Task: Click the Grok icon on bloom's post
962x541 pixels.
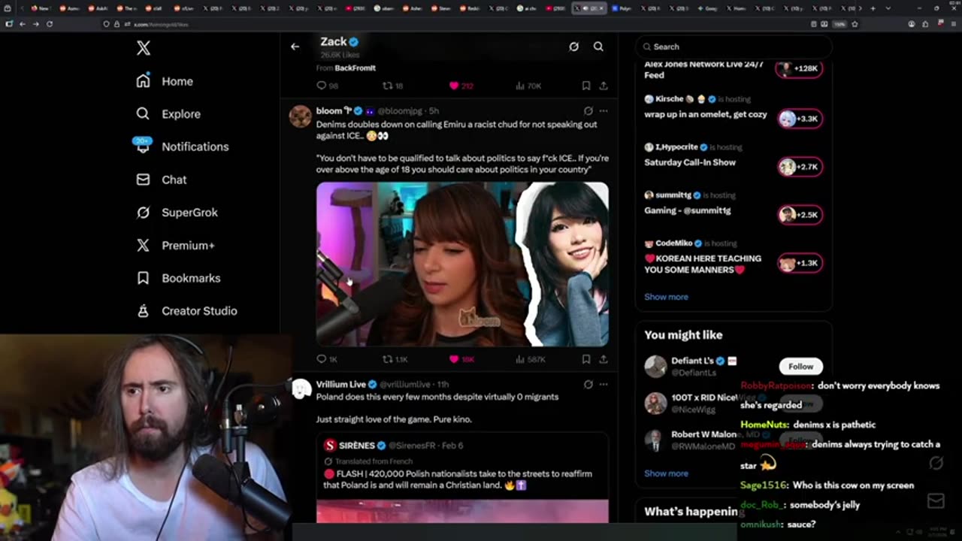Action: point(588,110)
